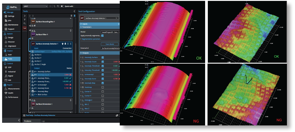Uncheck the Anomaly Map output checkbox
This screenshot has height=132, width=295.
[x=103, y=83]
